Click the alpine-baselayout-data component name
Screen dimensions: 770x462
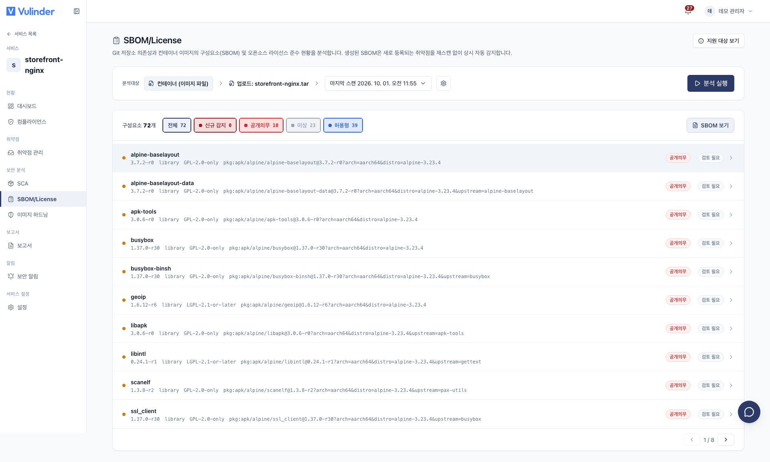point(162,183)
